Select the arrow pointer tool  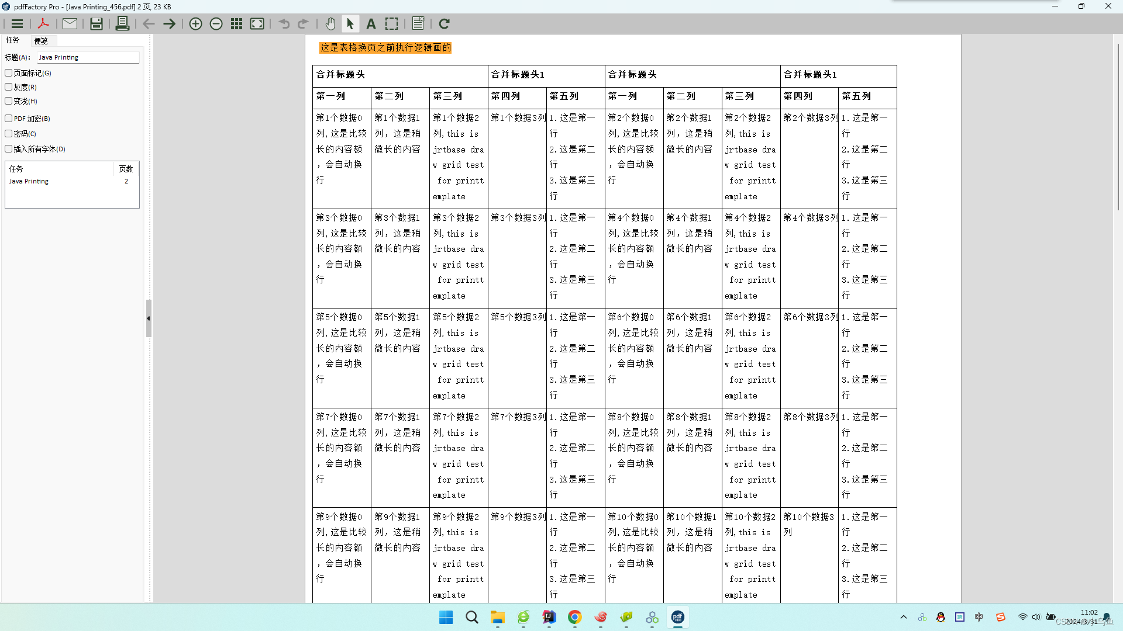click(x=350, y=24)
